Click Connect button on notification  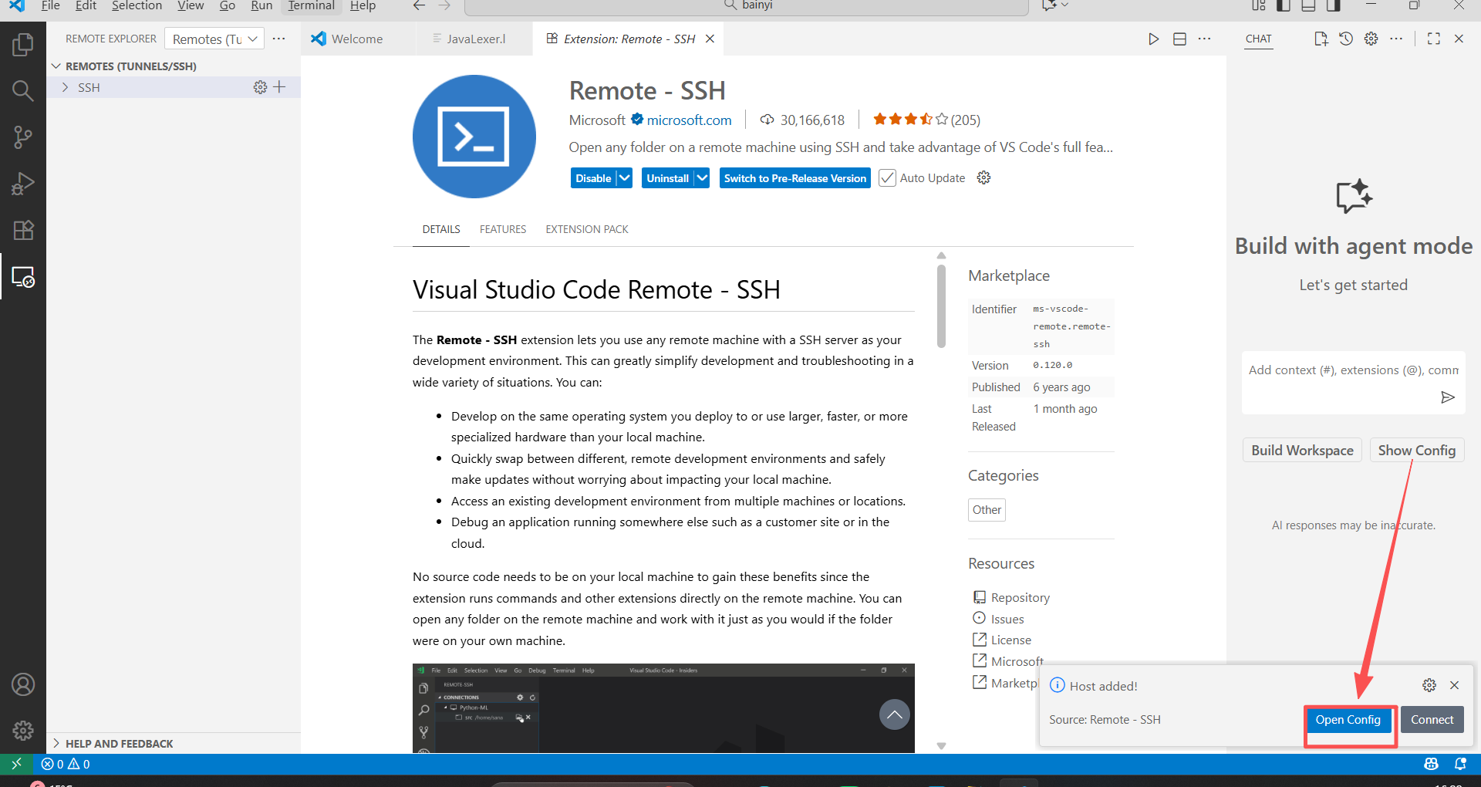[1432, 720]
